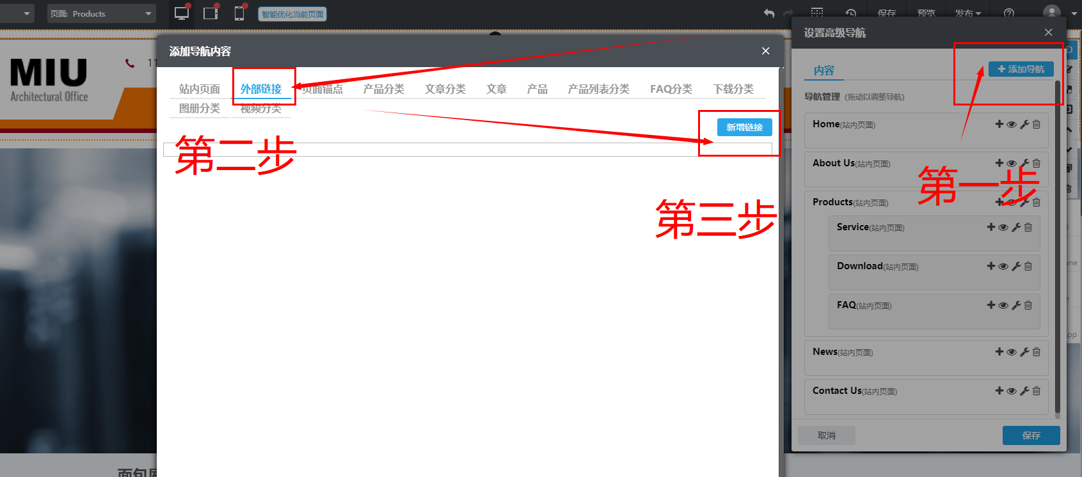Viewport: 1082px width, 477px height.
Task: Close the 设置高级导航 panel
Action: pos(1048,33)
